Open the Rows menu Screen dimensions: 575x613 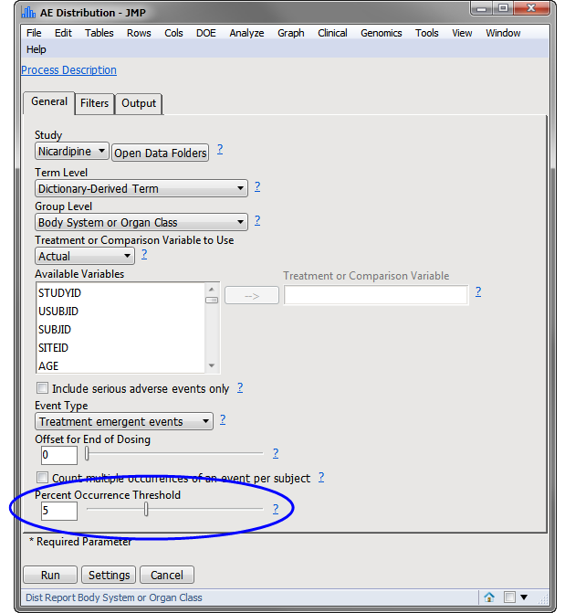click(x=139, y=33)
